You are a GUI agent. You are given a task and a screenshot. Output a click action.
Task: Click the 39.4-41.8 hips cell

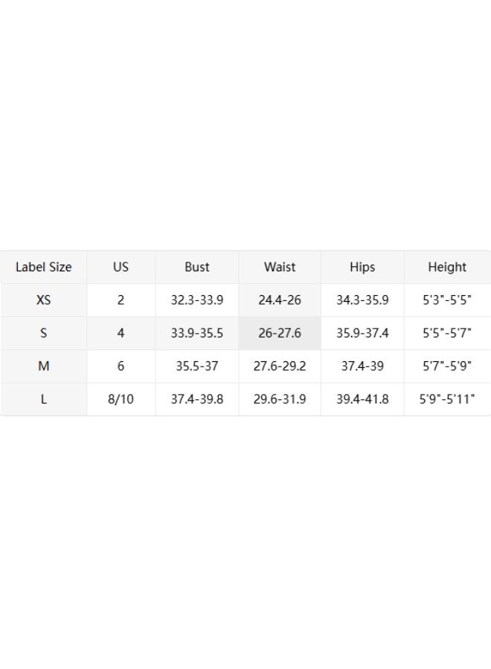(362, 399)
